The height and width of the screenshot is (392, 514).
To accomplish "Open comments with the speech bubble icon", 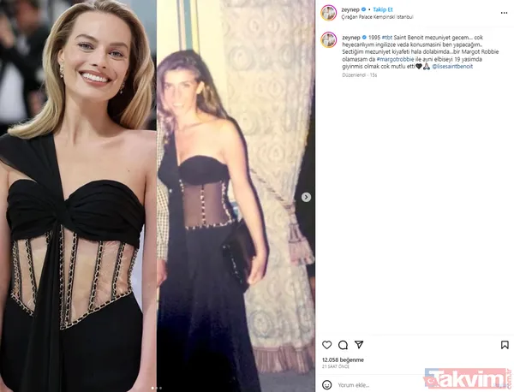I will tap(343, 345).
